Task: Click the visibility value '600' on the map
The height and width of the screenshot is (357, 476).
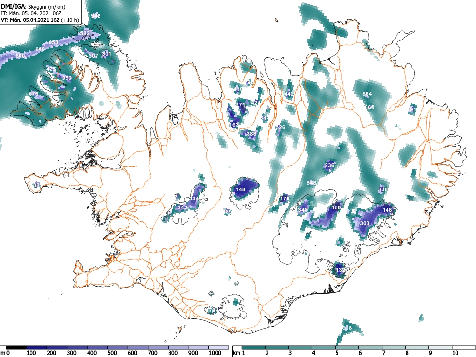Action: 20,56
